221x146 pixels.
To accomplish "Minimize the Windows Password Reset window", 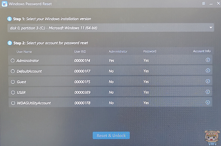I will coord(210,3).
